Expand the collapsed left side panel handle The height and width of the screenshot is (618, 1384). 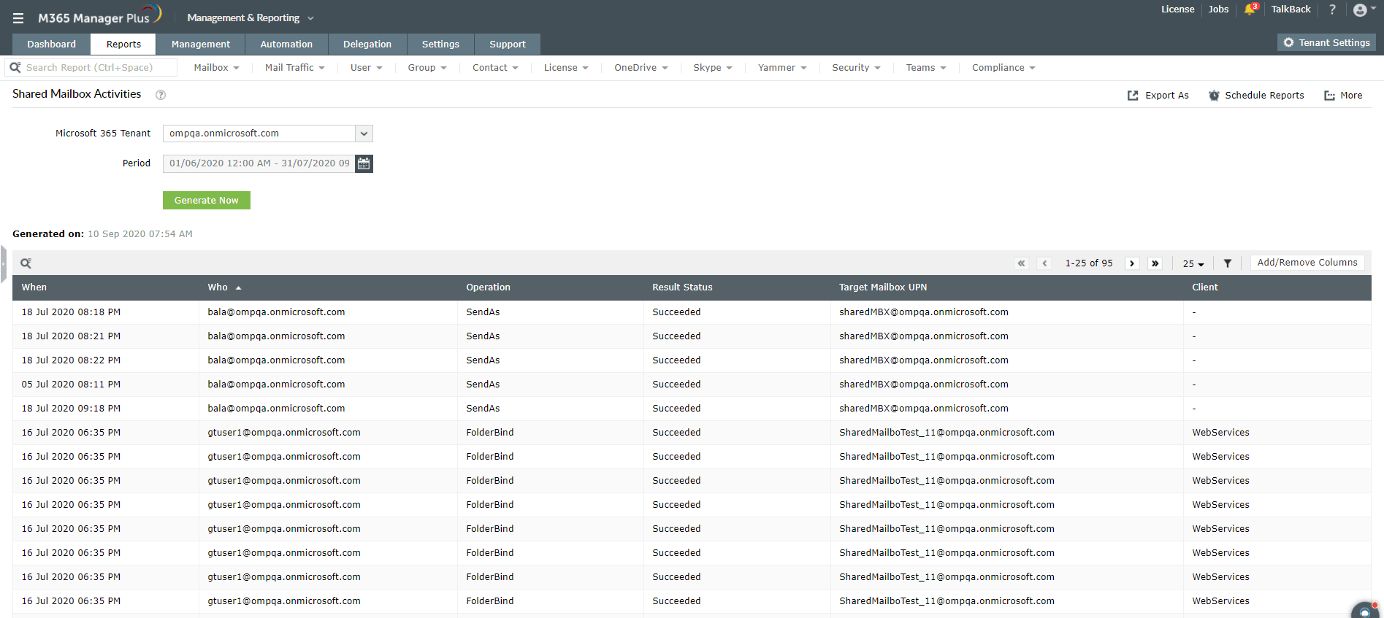click(x=3, y=264)
